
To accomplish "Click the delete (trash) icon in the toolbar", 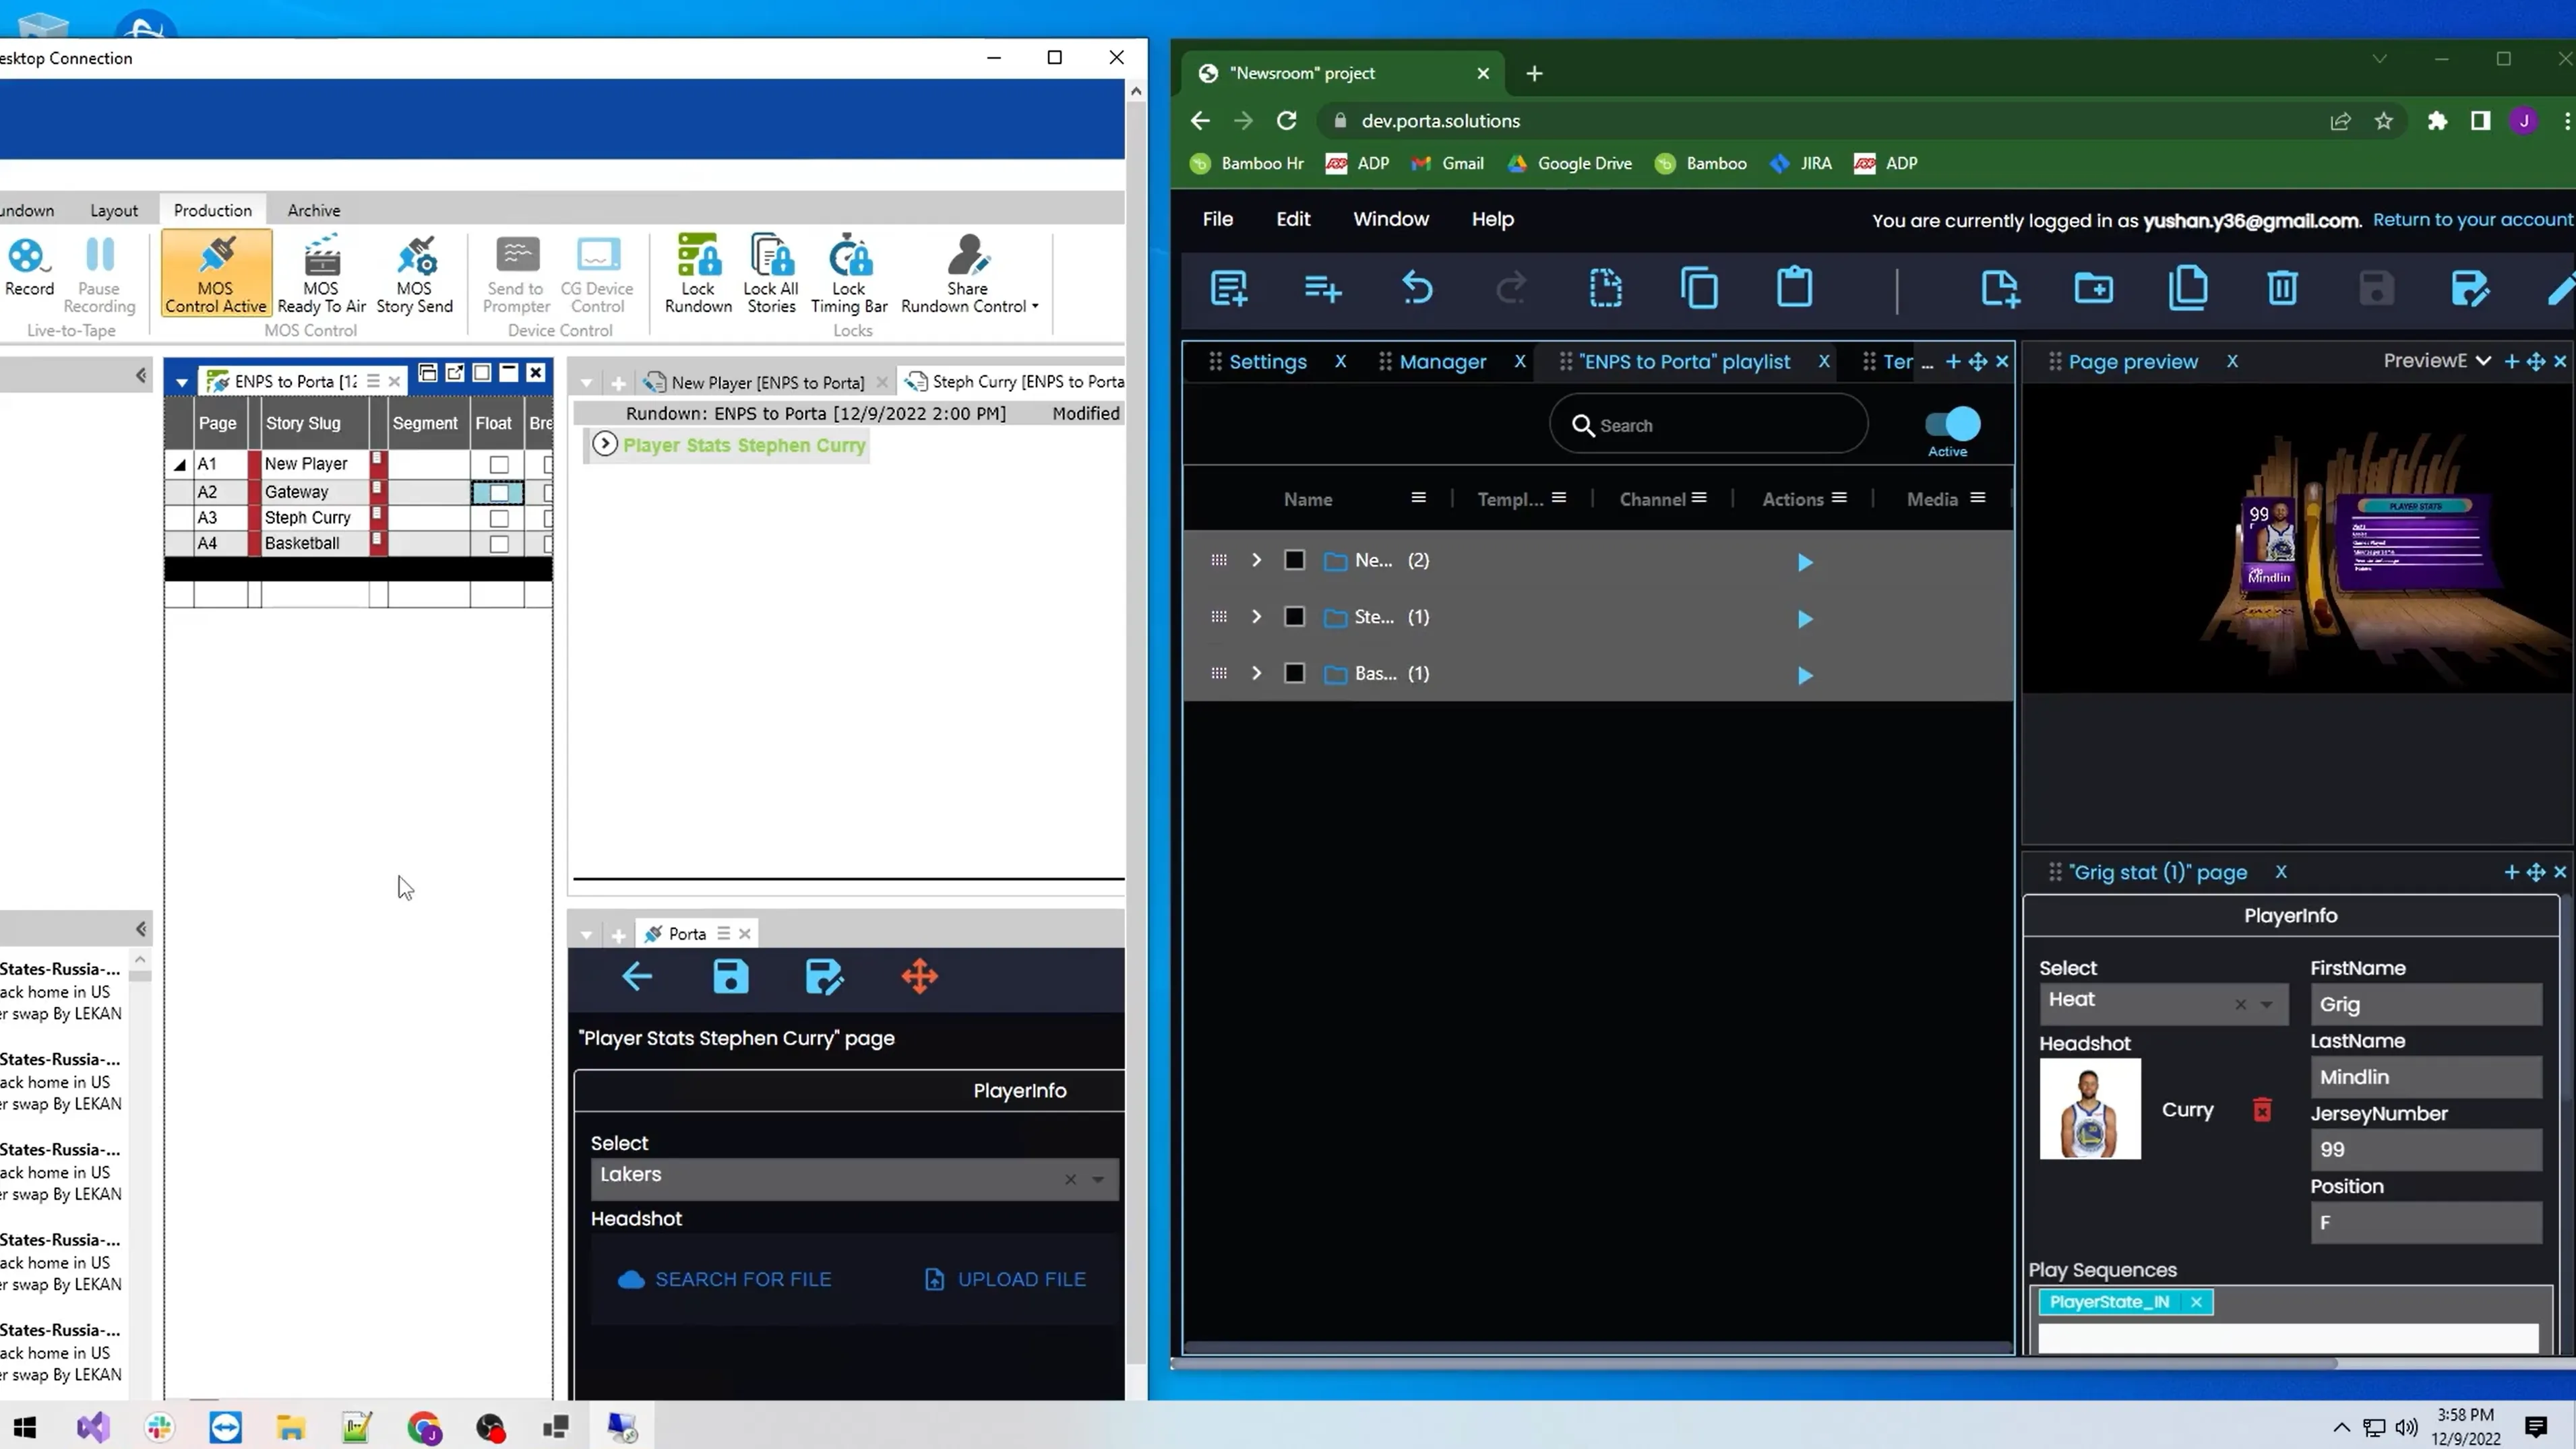I will pyautogui.click(x=2281, y=288).
